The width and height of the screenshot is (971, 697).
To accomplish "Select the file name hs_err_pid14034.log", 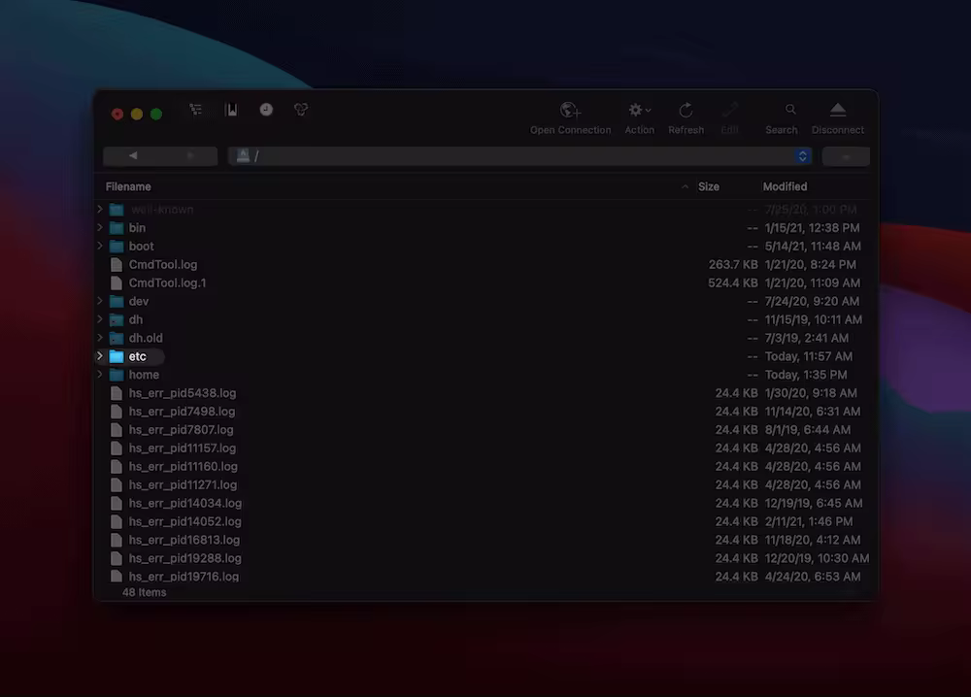I will pyautogui.click(x=185, y=503).
